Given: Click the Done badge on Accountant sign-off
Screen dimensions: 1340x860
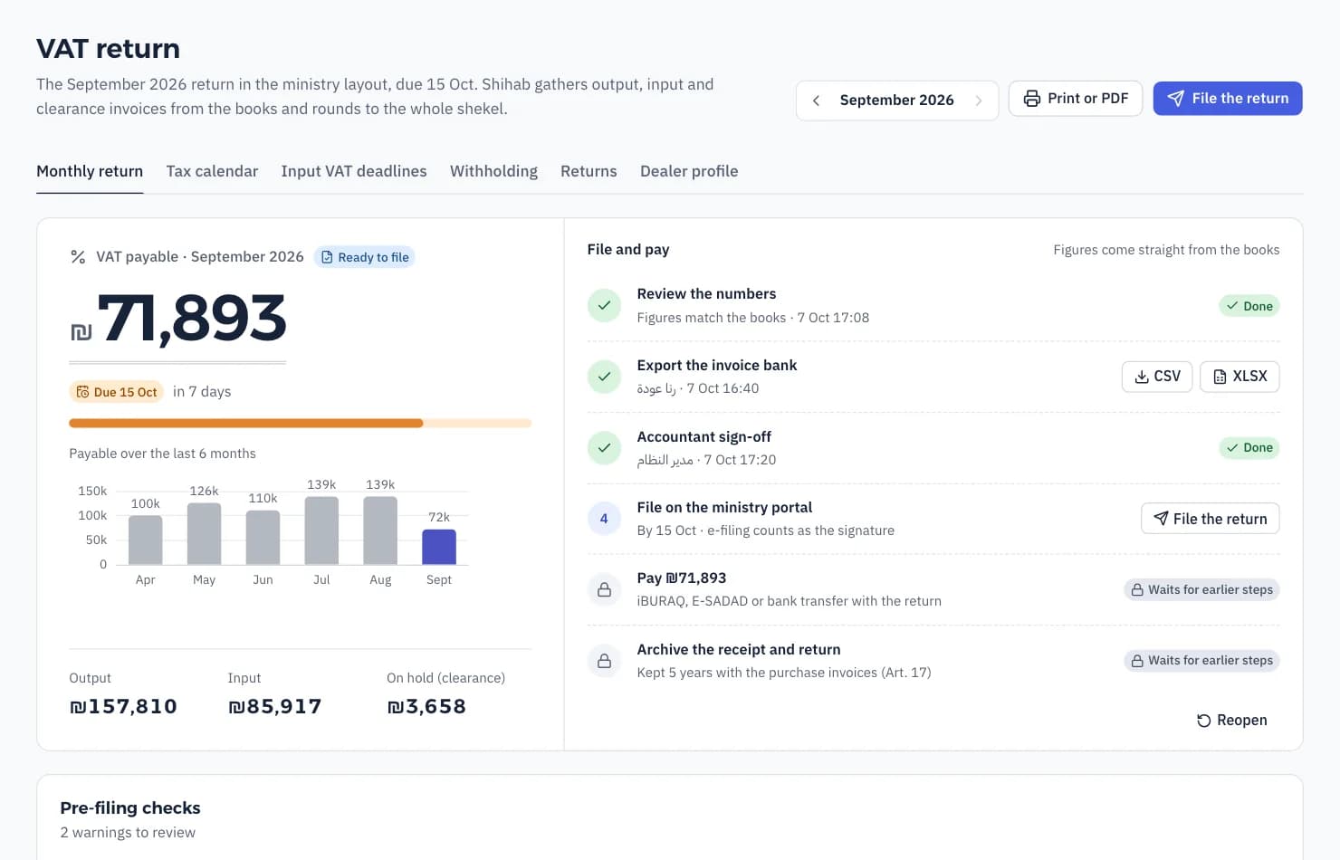Looking at the screenshot, I should [x=1249, y=447].
